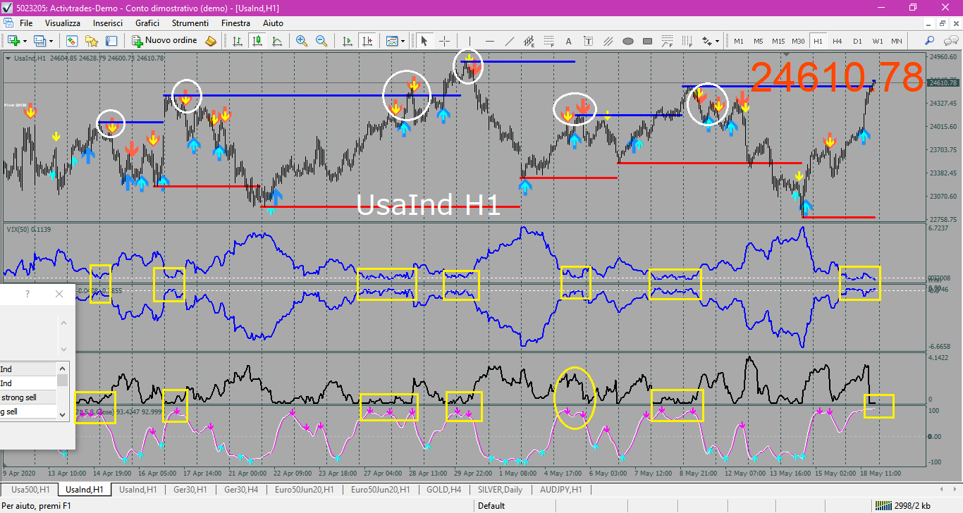Screen dimensions: 963x513
Task: Open the Strumenti menu
Action: pos(190,23)
